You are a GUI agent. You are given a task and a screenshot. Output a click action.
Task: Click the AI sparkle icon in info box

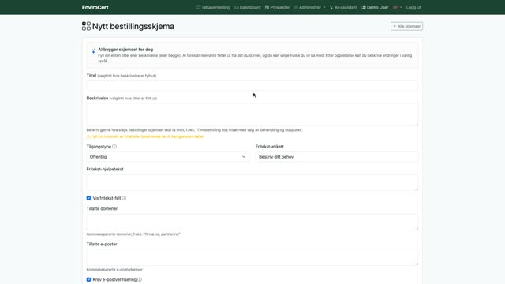click(93, 50)
